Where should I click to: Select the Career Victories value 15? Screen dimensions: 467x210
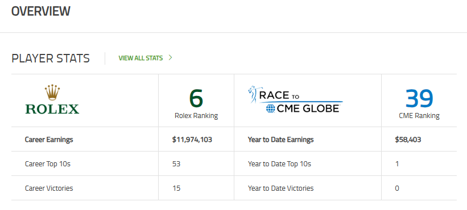(176, 188)
